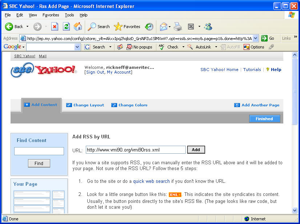Expand the Back button history dropdown
The width and height of the screenshot is (300, 224).
point(27,27)
